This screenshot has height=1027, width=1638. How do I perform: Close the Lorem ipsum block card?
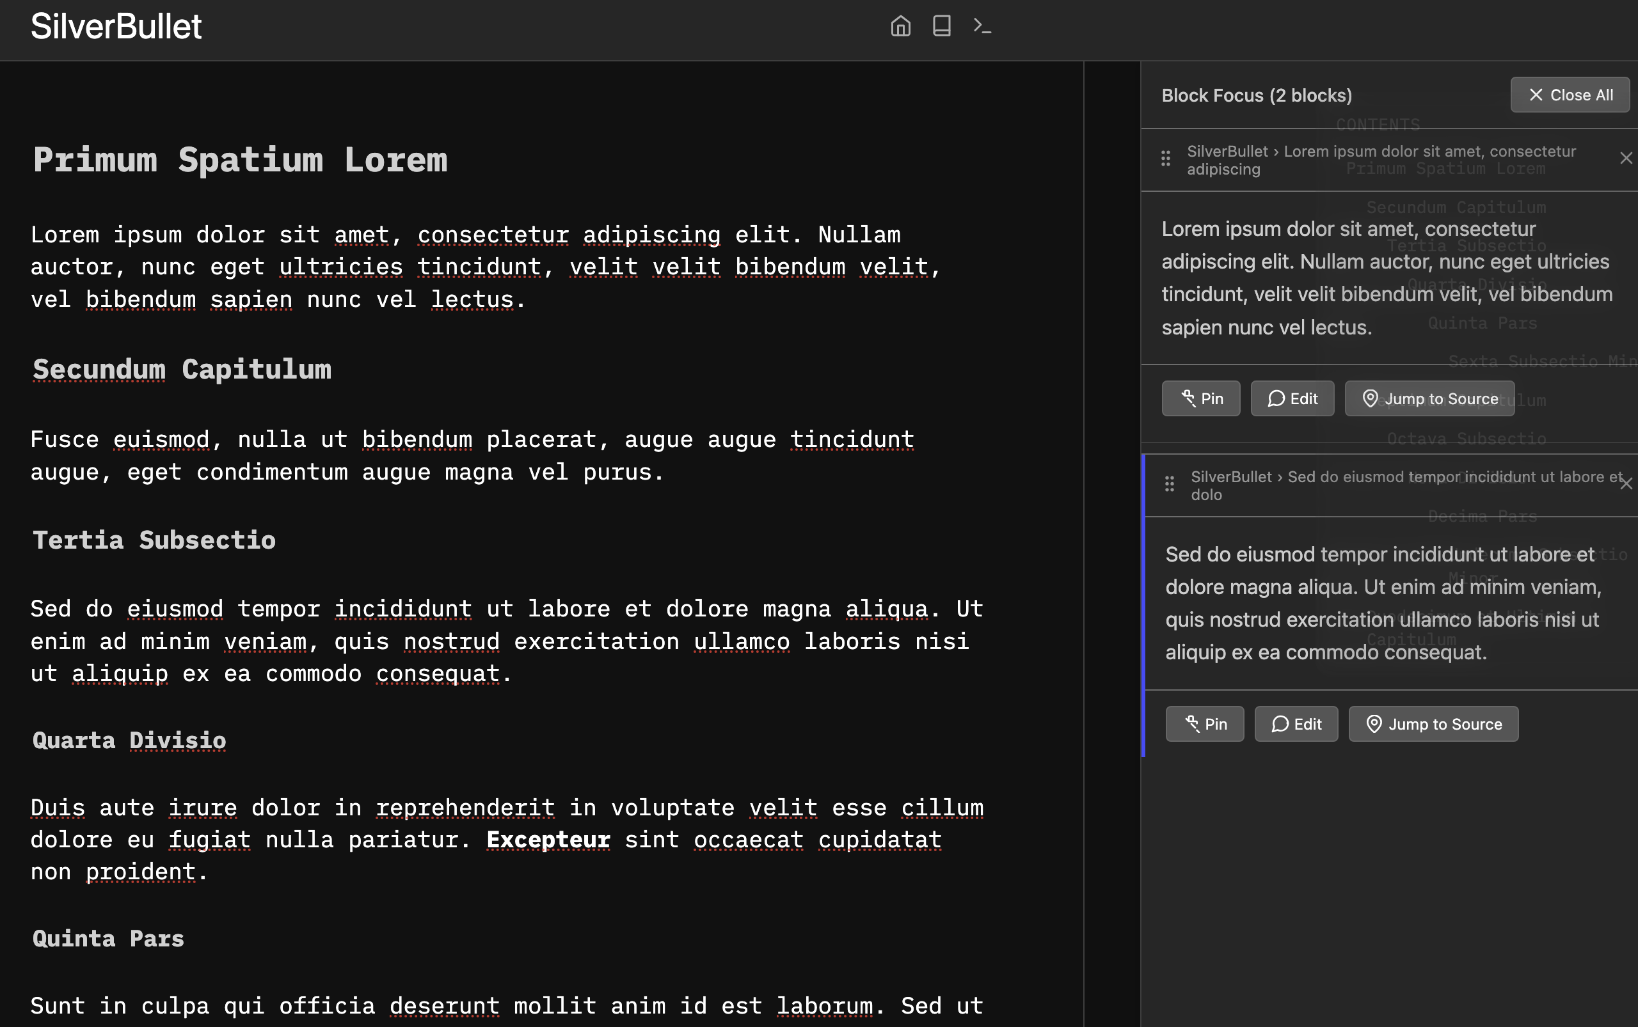pyautogui.click(x=1626, y=158)
